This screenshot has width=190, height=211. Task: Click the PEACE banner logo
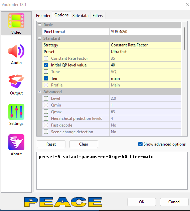[63, 202]
